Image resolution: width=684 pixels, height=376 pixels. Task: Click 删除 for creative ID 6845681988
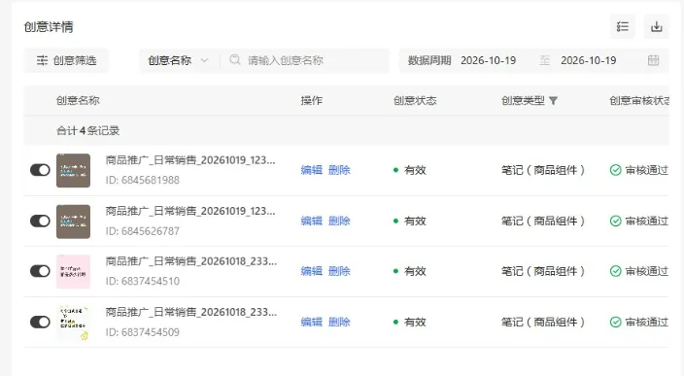(339, 170)
